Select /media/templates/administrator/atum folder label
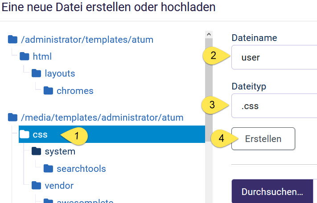This screenshot has height=203, width=317. coord(102,118)
